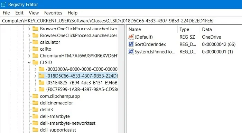Select the dell-smartbyte key label
The image size is (242, 133).
point(55,116)
